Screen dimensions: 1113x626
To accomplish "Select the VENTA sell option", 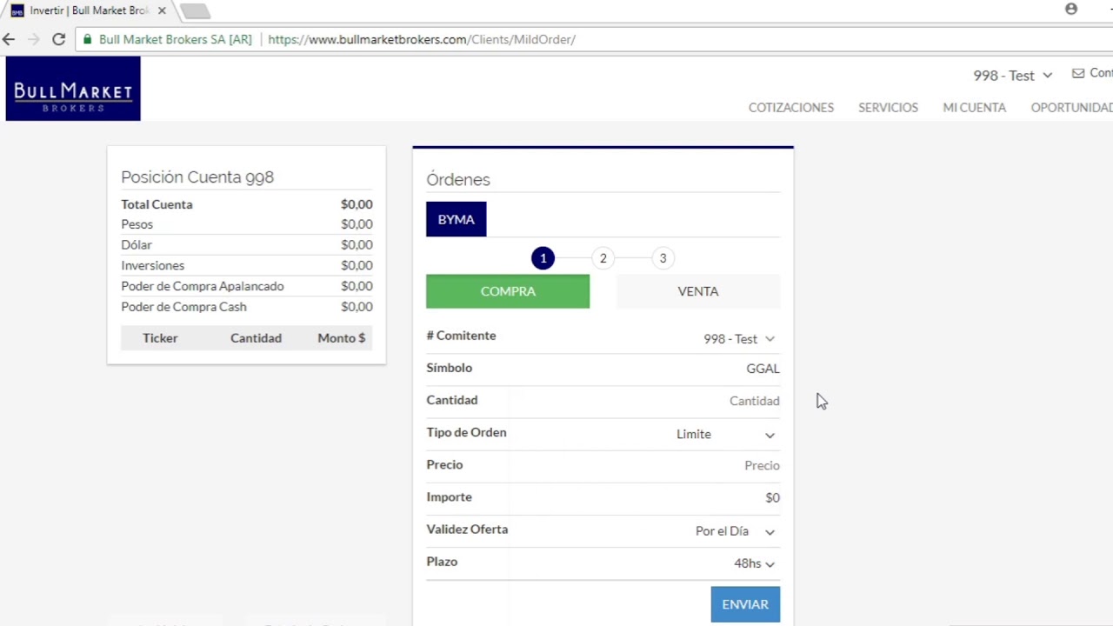I will (x=698, y=291).
